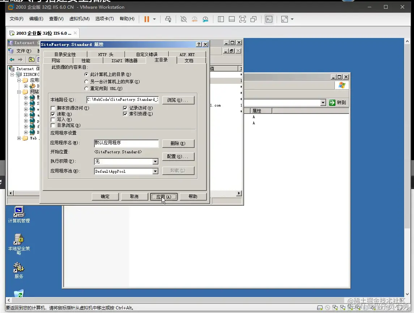This screenshot has height=313, width=414.
Task: Select 此计算机上的目录 radio option
Action: [x=86, y=74]
